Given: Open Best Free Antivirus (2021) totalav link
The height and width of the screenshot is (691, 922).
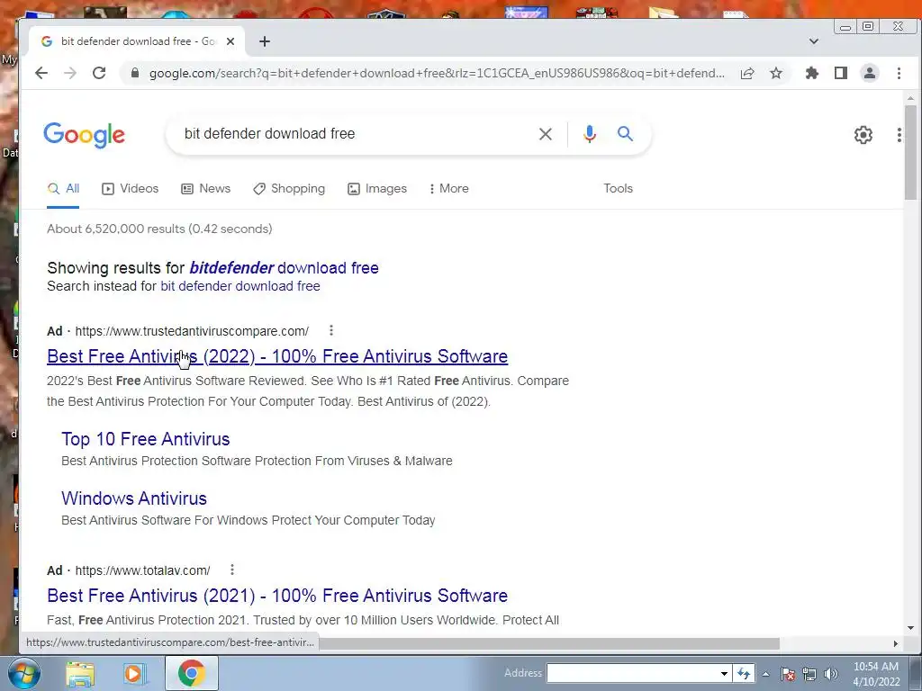Looking at the screenshot, I should [277, 596].
